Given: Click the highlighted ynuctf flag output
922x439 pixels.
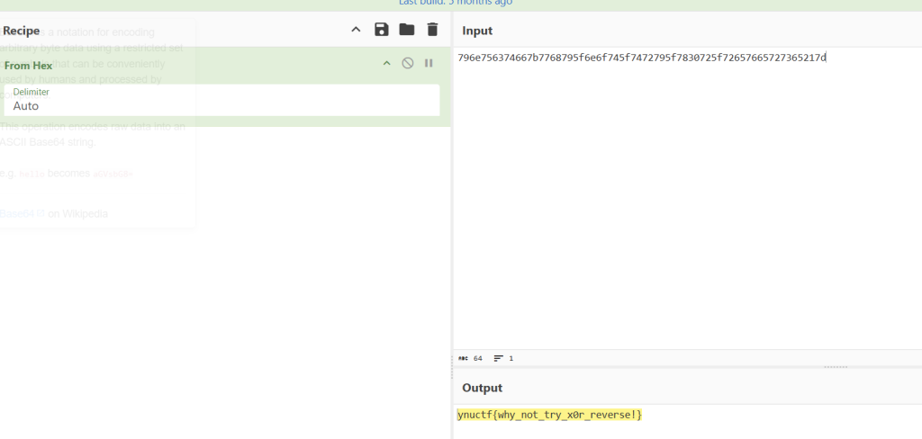Looking at the screenshot, I should pos(549,415).
